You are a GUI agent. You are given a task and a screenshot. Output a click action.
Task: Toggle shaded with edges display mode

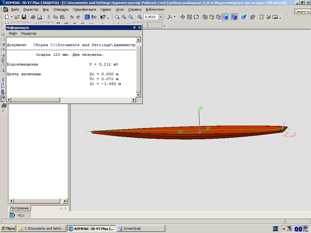234,17
